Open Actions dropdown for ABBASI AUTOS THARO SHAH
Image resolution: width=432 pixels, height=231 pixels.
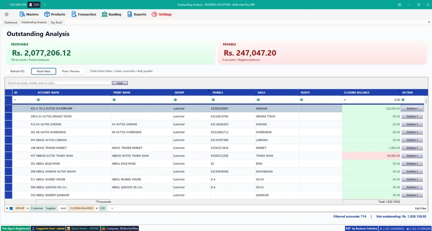pyautogui.click(x=412, y=156)
